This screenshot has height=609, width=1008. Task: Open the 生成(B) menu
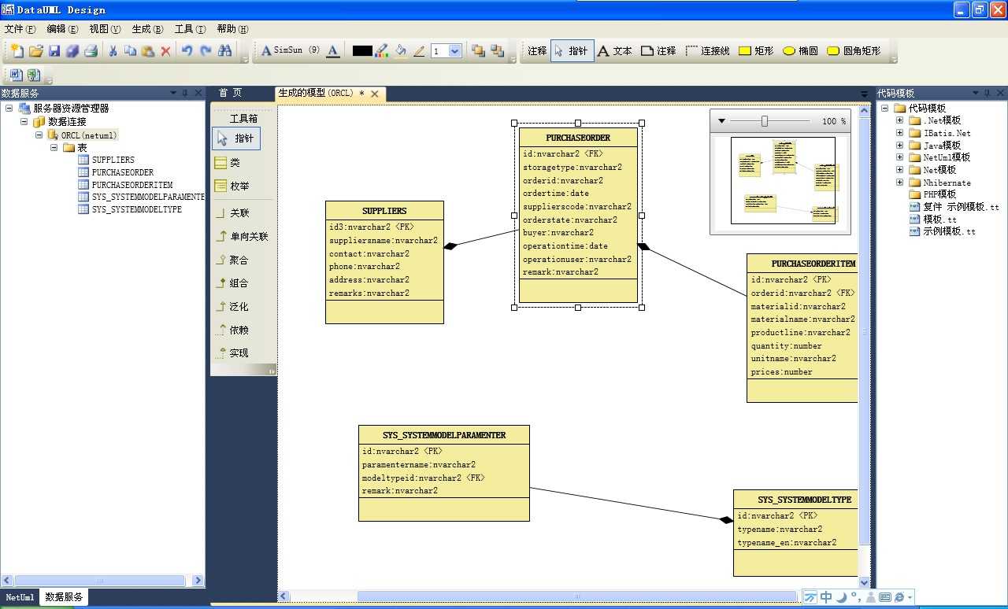147,29
